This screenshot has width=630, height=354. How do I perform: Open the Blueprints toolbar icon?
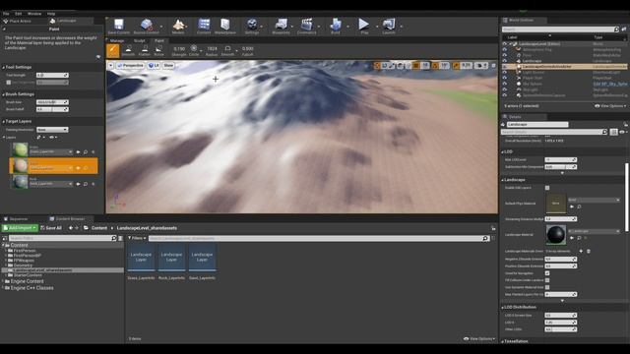coord(281,27)
